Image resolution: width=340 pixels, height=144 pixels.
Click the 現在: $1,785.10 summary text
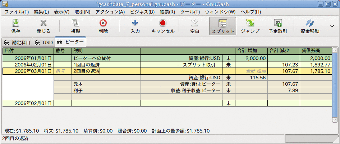point(22,131)
